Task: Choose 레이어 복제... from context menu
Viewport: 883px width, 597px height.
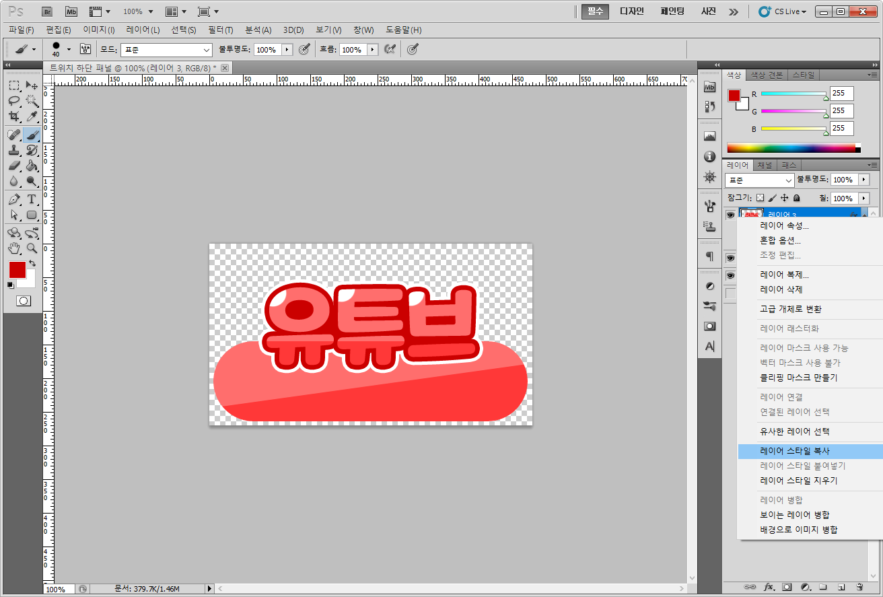Action: 785,275
